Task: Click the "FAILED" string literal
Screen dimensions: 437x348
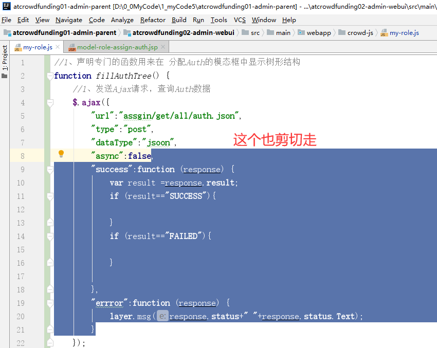Action: click(x=184, y=236)
